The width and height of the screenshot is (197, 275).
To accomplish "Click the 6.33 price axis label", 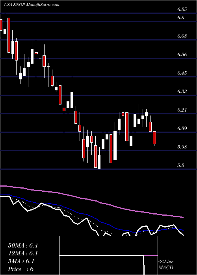I will [x=182, y=92].
